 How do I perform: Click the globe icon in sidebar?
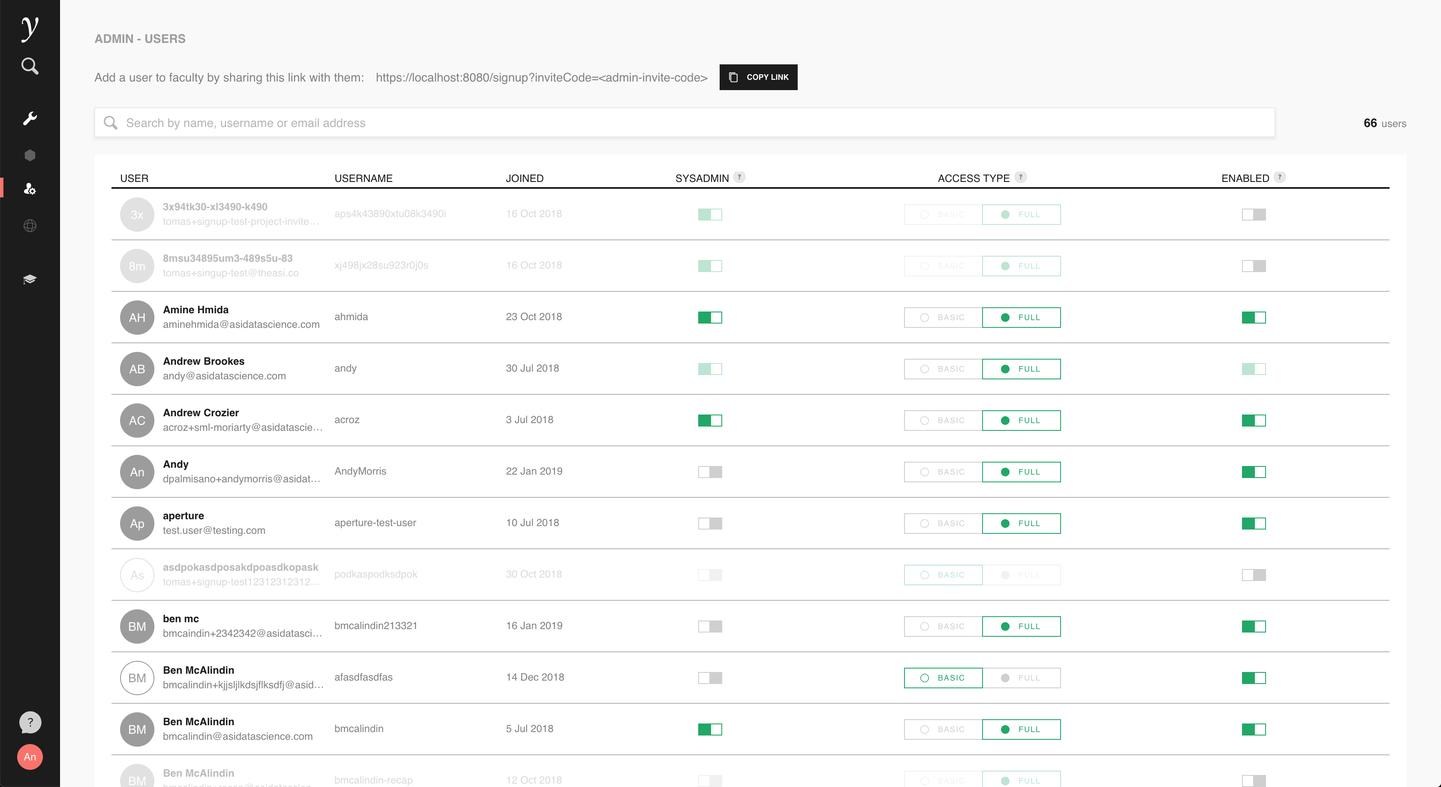[30, 226]
